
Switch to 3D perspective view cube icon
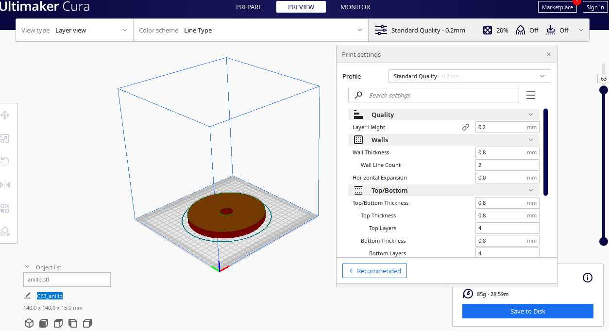29,323
